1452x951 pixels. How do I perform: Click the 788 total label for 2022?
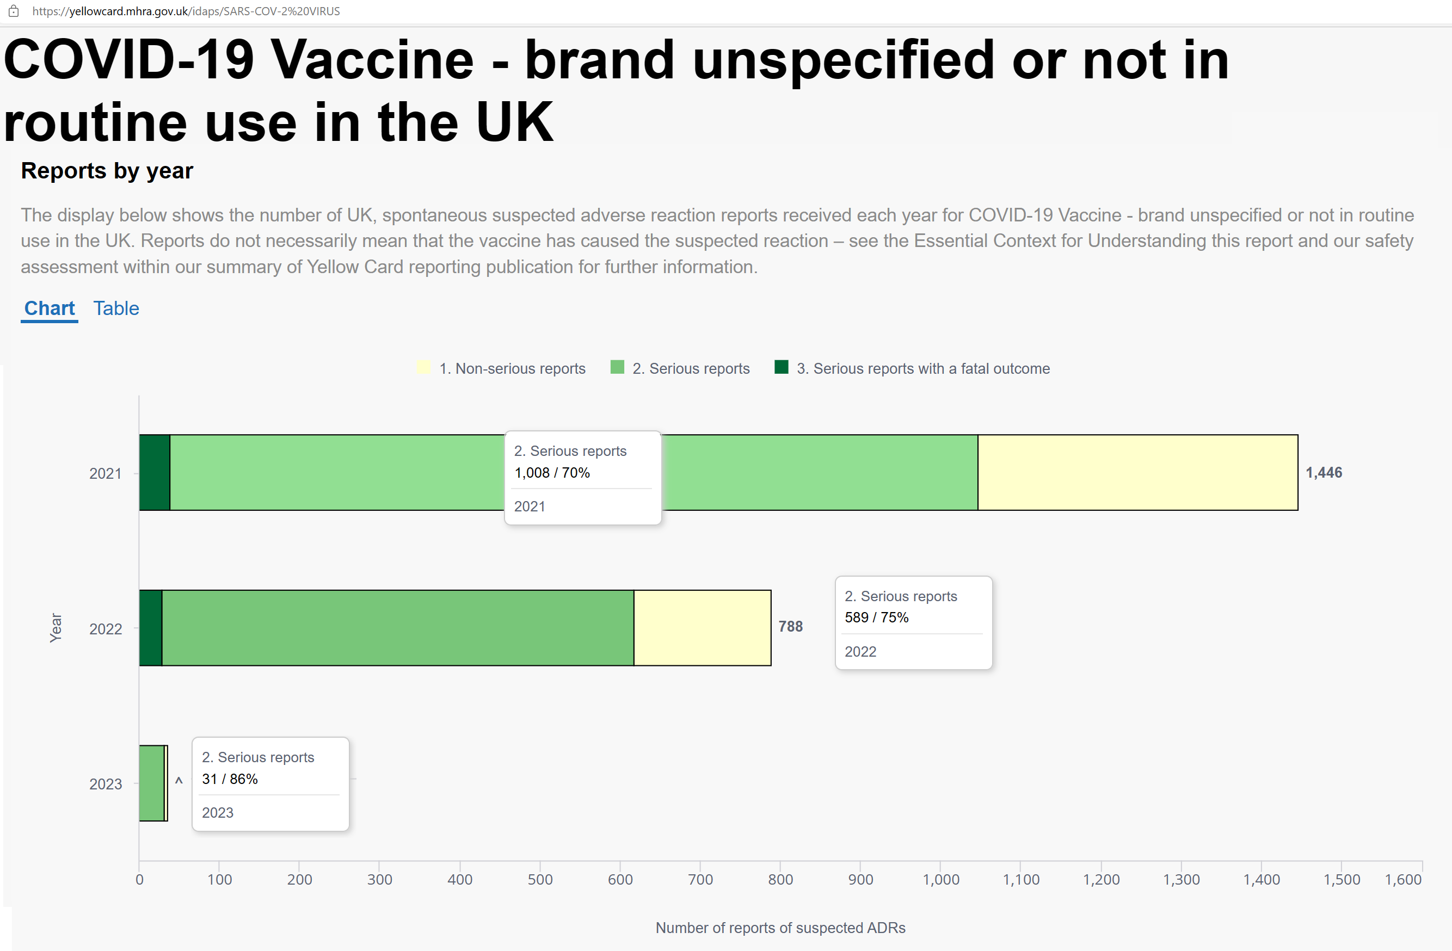(x=790, y=627)
